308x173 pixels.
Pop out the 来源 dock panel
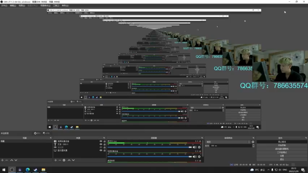104,138
